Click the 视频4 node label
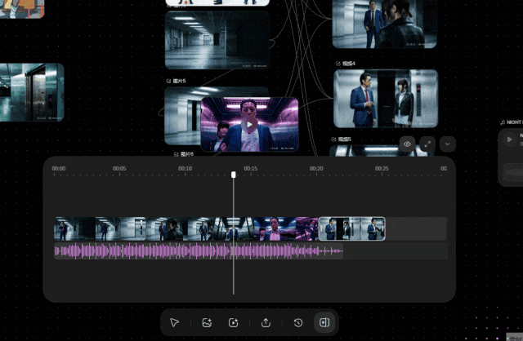 tap(349, 64)
